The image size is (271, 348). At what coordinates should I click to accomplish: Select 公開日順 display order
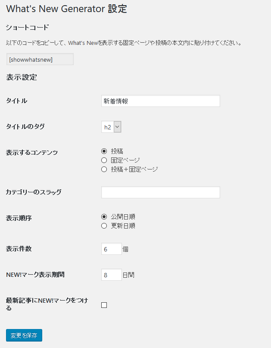[x=104, y=217]
